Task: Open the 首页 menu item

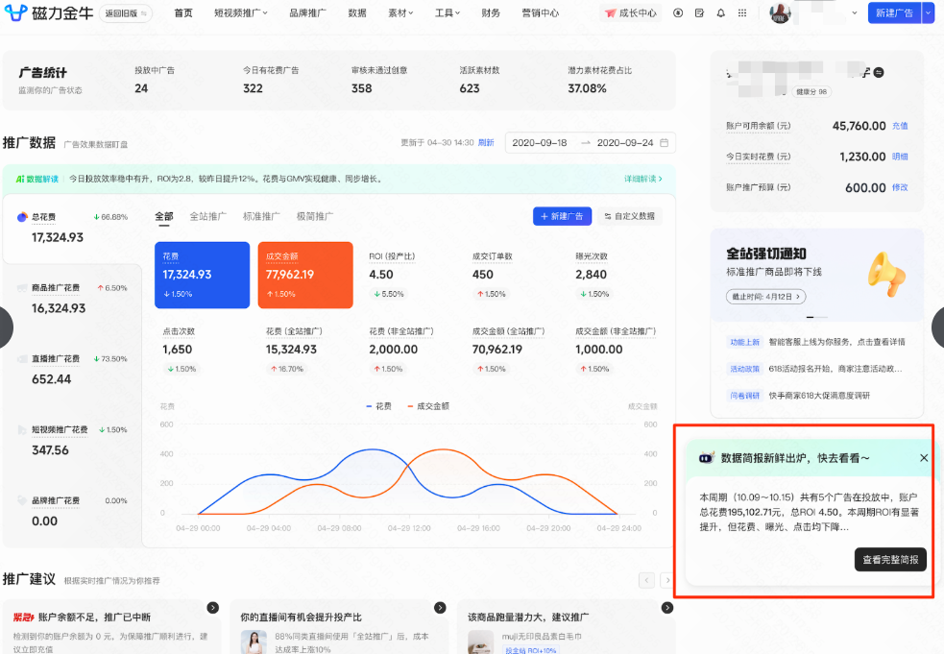Action: click(183, 12)
